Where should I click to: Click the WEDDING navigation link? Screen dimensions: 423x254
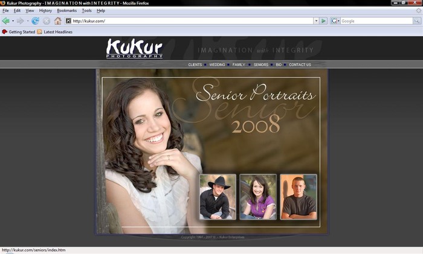[x=217, y=65]
